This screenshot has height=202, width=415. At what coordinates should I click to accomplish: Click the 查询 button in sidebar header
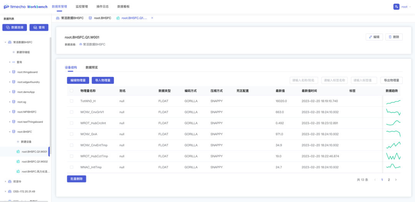pos(39,28)
